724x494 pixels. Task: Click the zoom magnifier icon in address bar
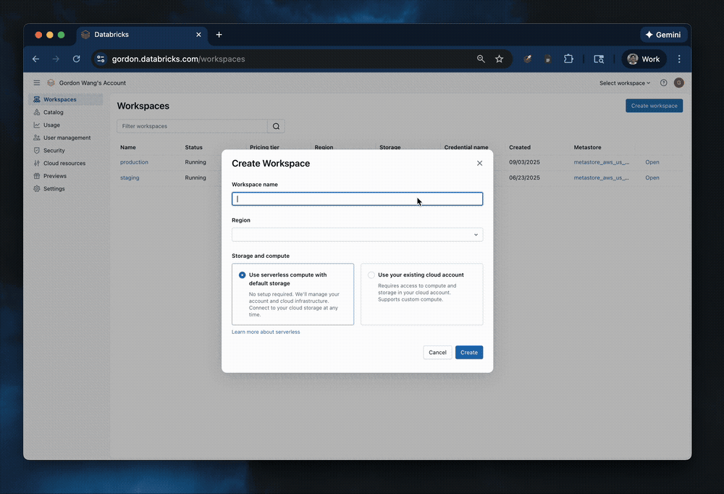(x=481, y=59)
